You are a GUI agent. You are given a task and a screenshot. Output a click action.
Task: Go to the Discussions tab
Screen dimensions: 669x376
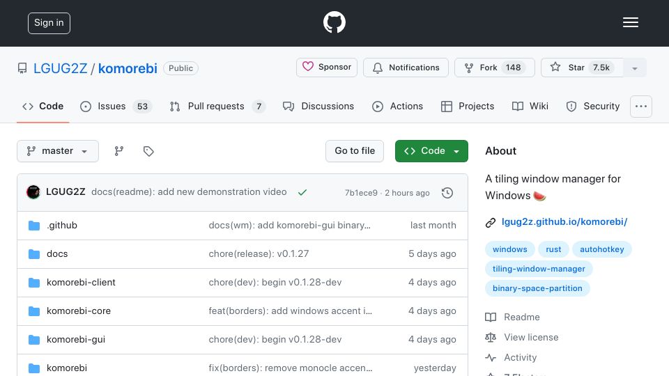click(x=318, y=106)
